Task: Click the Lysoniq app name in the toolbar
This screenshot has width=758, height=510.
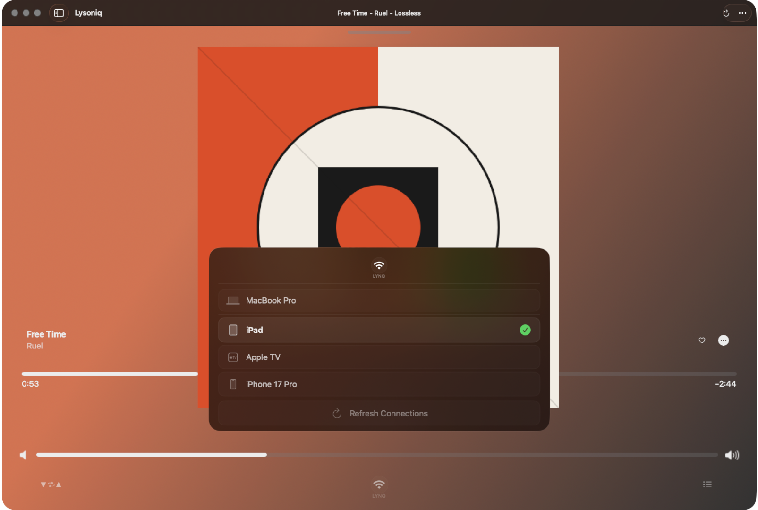Action: click(88, 13)
